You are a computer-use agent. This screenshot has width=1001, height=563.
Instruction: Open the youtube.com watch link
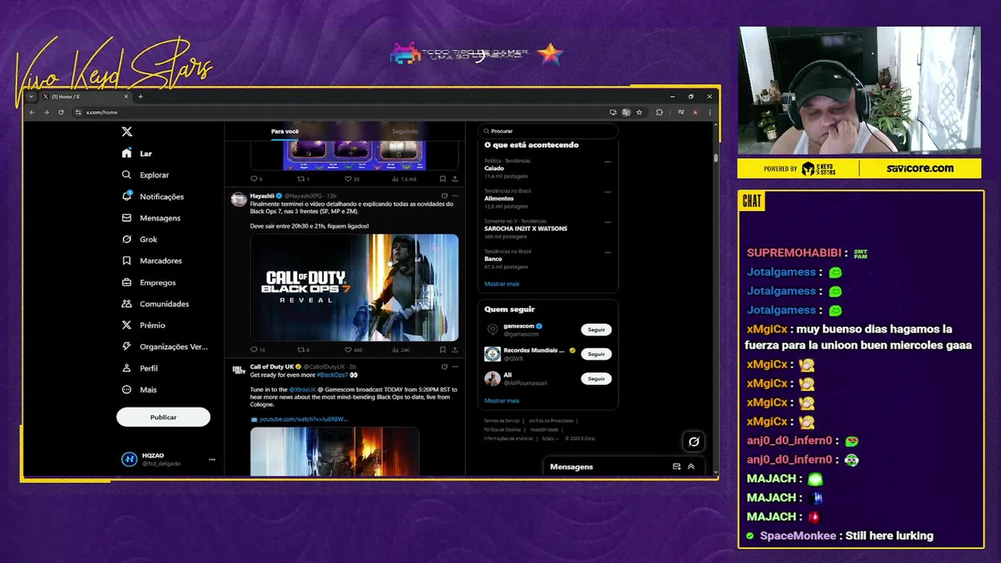point(303,419)
